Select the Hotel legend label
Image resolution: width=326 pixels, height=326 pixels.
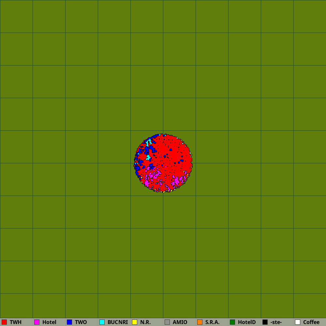[49, 322]
